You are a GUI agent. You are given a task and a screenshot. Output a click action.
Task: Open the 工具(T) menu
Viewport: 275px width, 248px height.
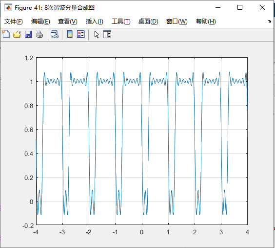tap(121, 22)
